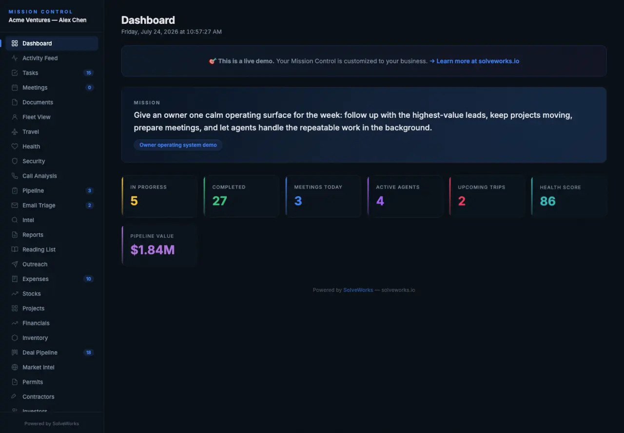624x433 pixels.
Task: Click the Market Intel globe icon
Action: (x=15, y=367)
